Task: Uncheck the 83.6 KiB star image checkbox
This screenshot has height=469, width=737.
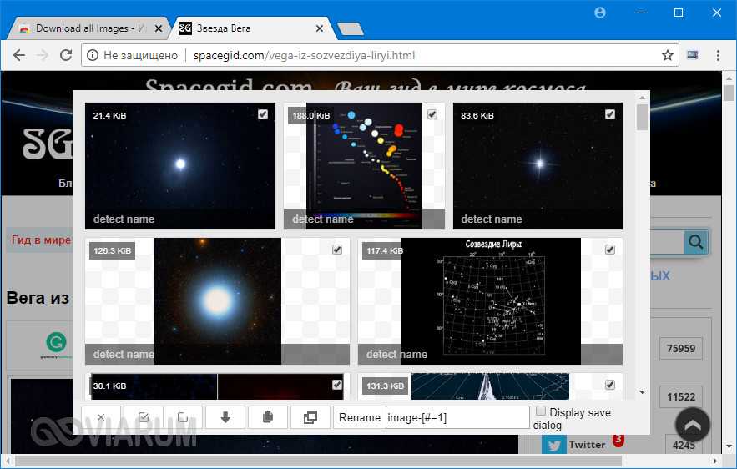Action: [610, 114]
